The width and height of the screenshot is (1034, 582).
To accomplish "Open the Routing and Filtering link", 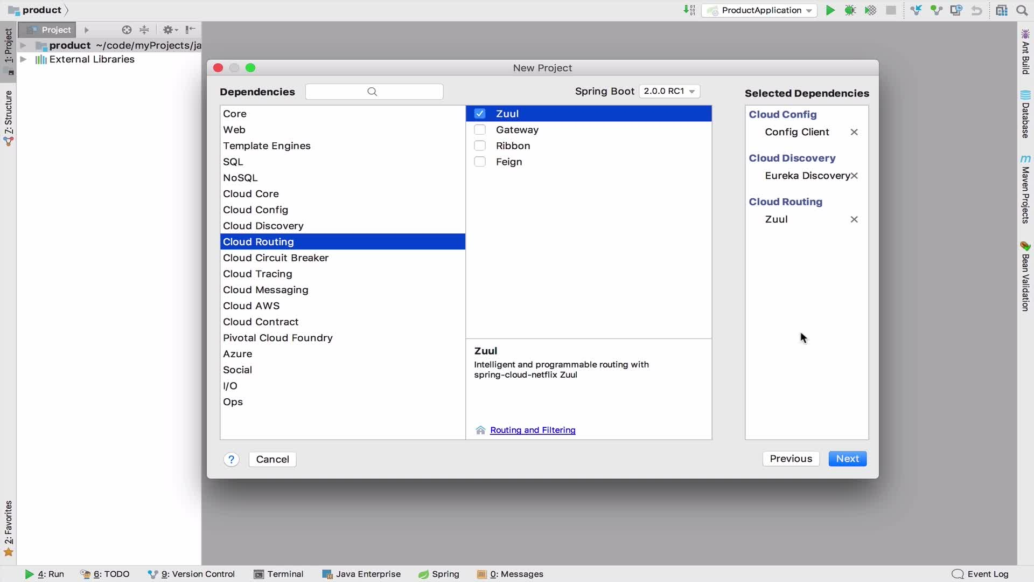I will point(532,430).
